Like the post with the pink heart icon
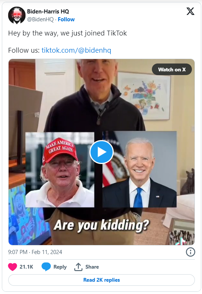Screen dimensions: 202x294 (x=12, y=267)
